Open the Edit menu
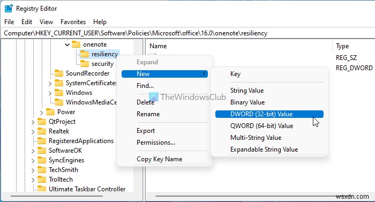This screenshot has width=375, height=202. (x=27, y=22)
